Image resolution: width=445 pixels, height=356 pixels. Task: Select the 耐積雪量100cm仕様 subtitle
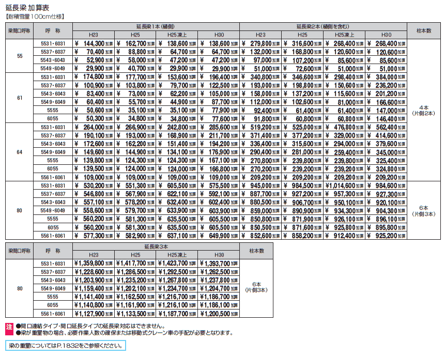(x=35, y=17)
